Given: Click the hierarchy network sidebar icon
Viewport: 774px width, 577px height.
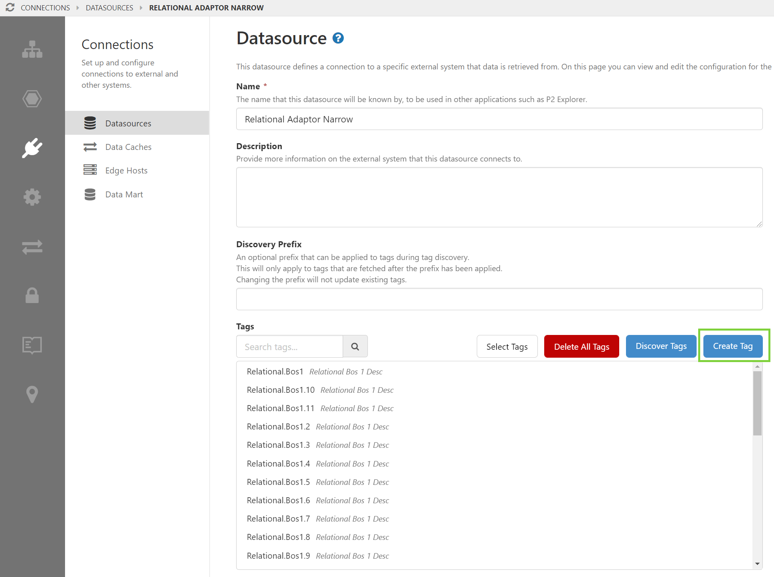Looking at the screenshot, I should [x=32, y=49].
